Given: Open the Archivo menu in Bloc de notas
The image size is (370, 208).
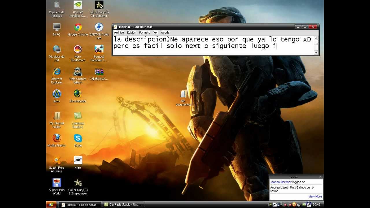Looking at the screenshot, I should (119, 33).
